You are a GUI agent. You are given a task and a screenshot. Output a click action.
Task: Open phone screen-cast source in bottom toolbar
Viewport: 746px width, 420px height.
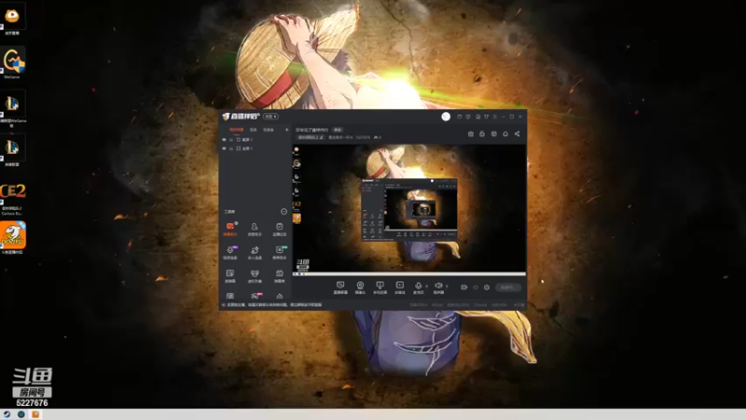point(380,287)
